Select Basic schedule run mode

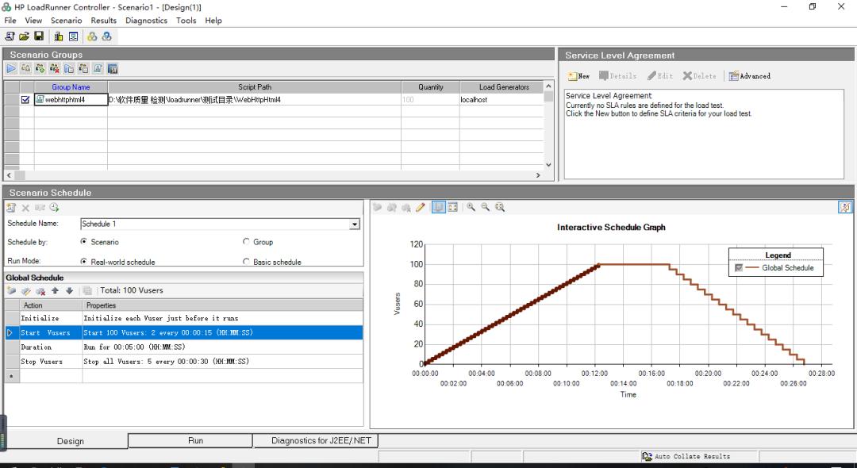point(246,262)
